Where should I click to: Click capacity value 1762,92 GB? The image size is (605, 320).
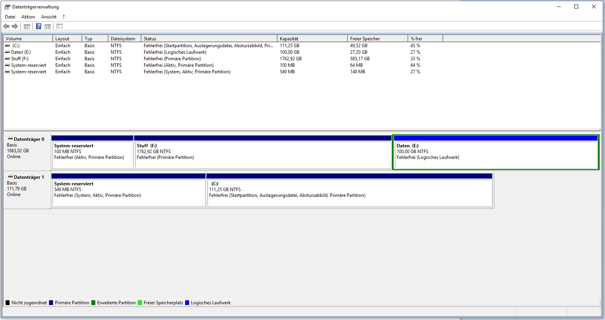(291, 59)
